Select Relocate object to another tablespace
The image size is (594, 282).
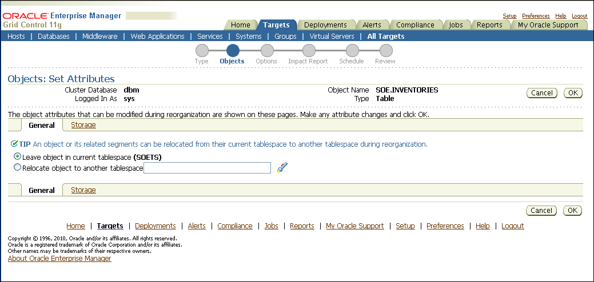[x=17, y=168]
